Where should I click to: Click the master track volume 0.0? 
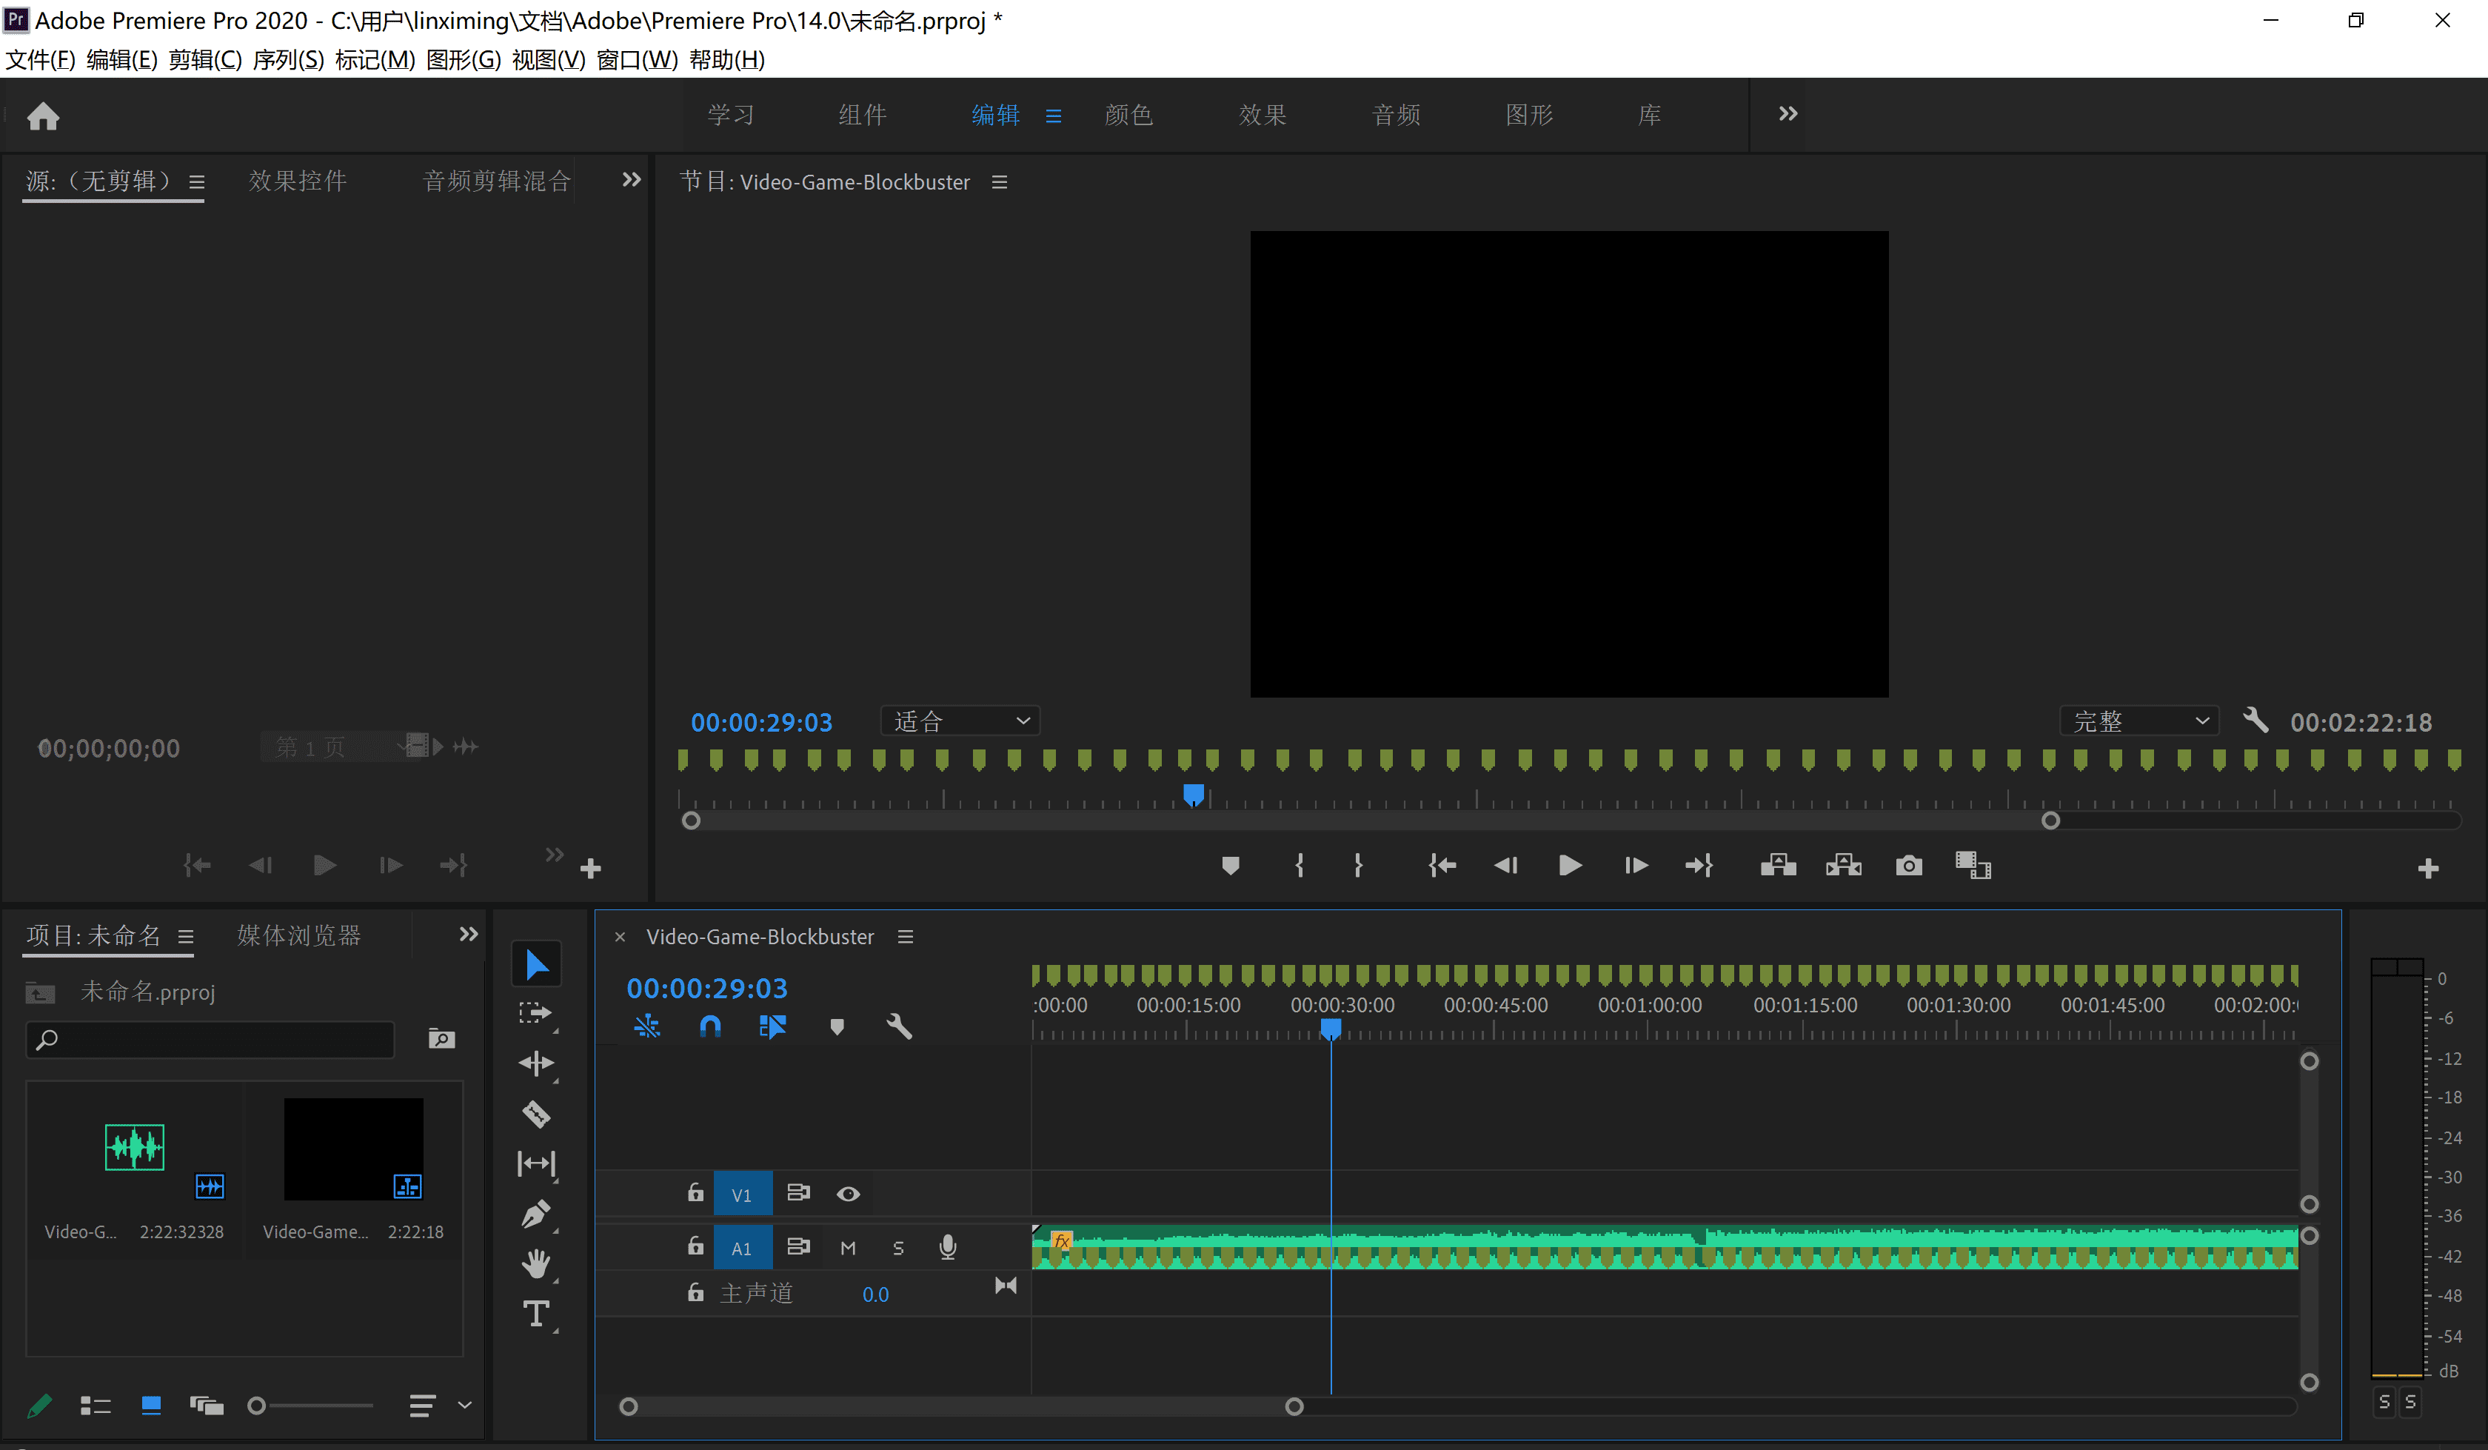tap(876, 1294)
